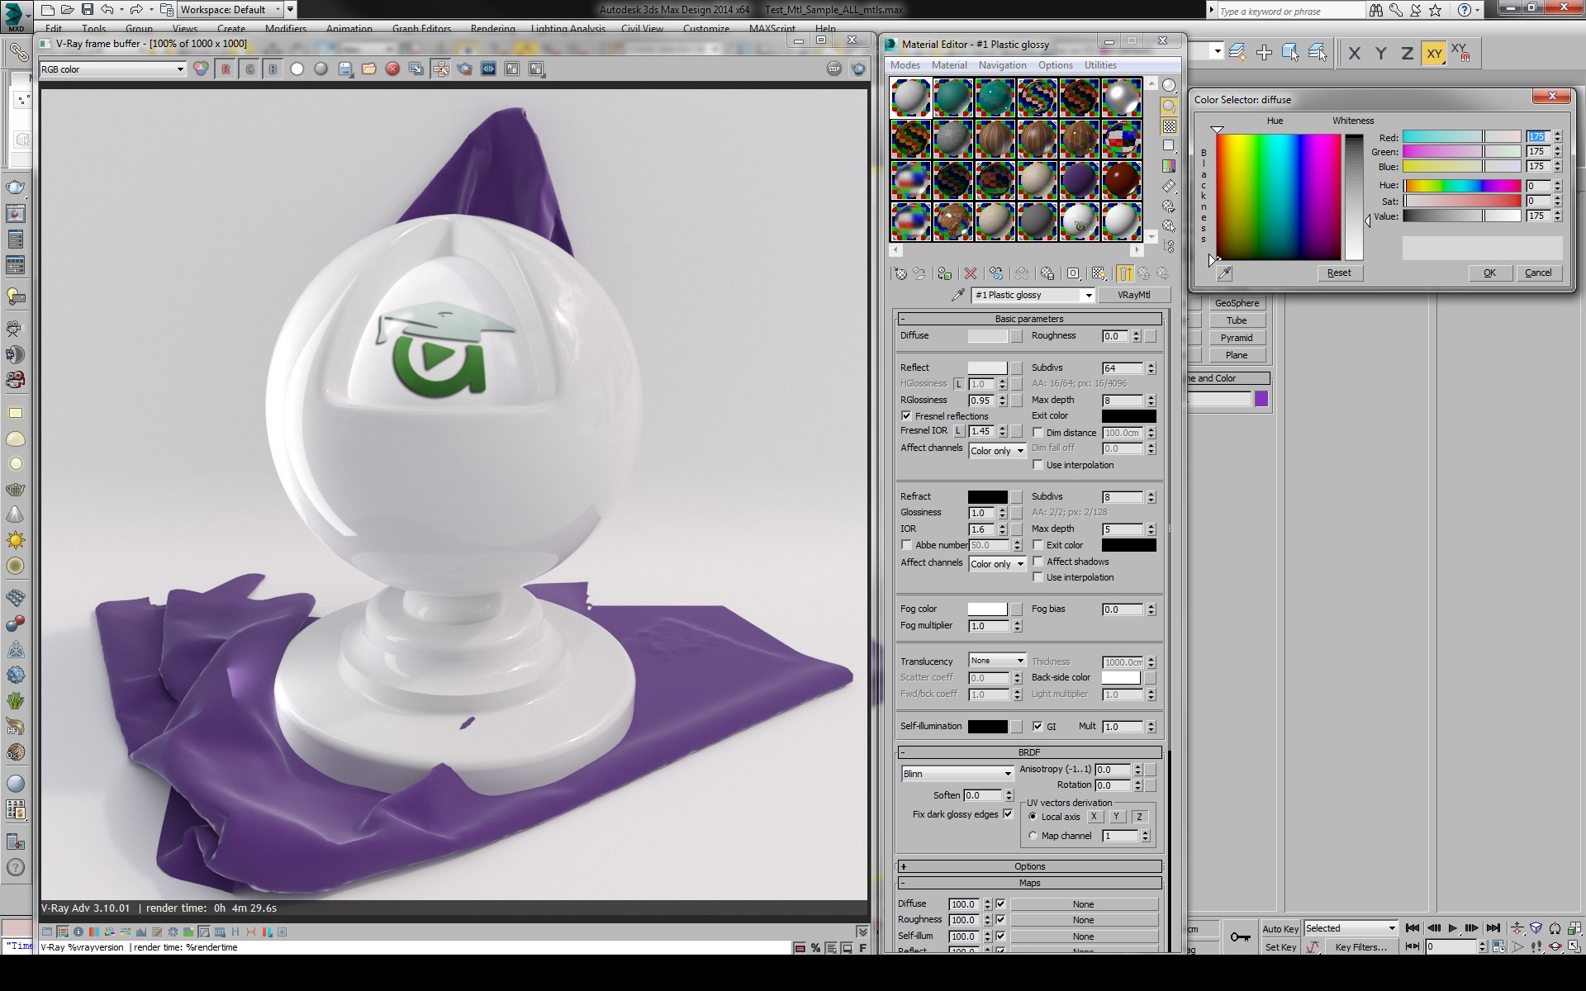The height and width of the screenshot is (991, 1586).
Task: Toggle Fix dark glossy edges checkbox
Action: pyautogui.click(x=1008, y=814)
